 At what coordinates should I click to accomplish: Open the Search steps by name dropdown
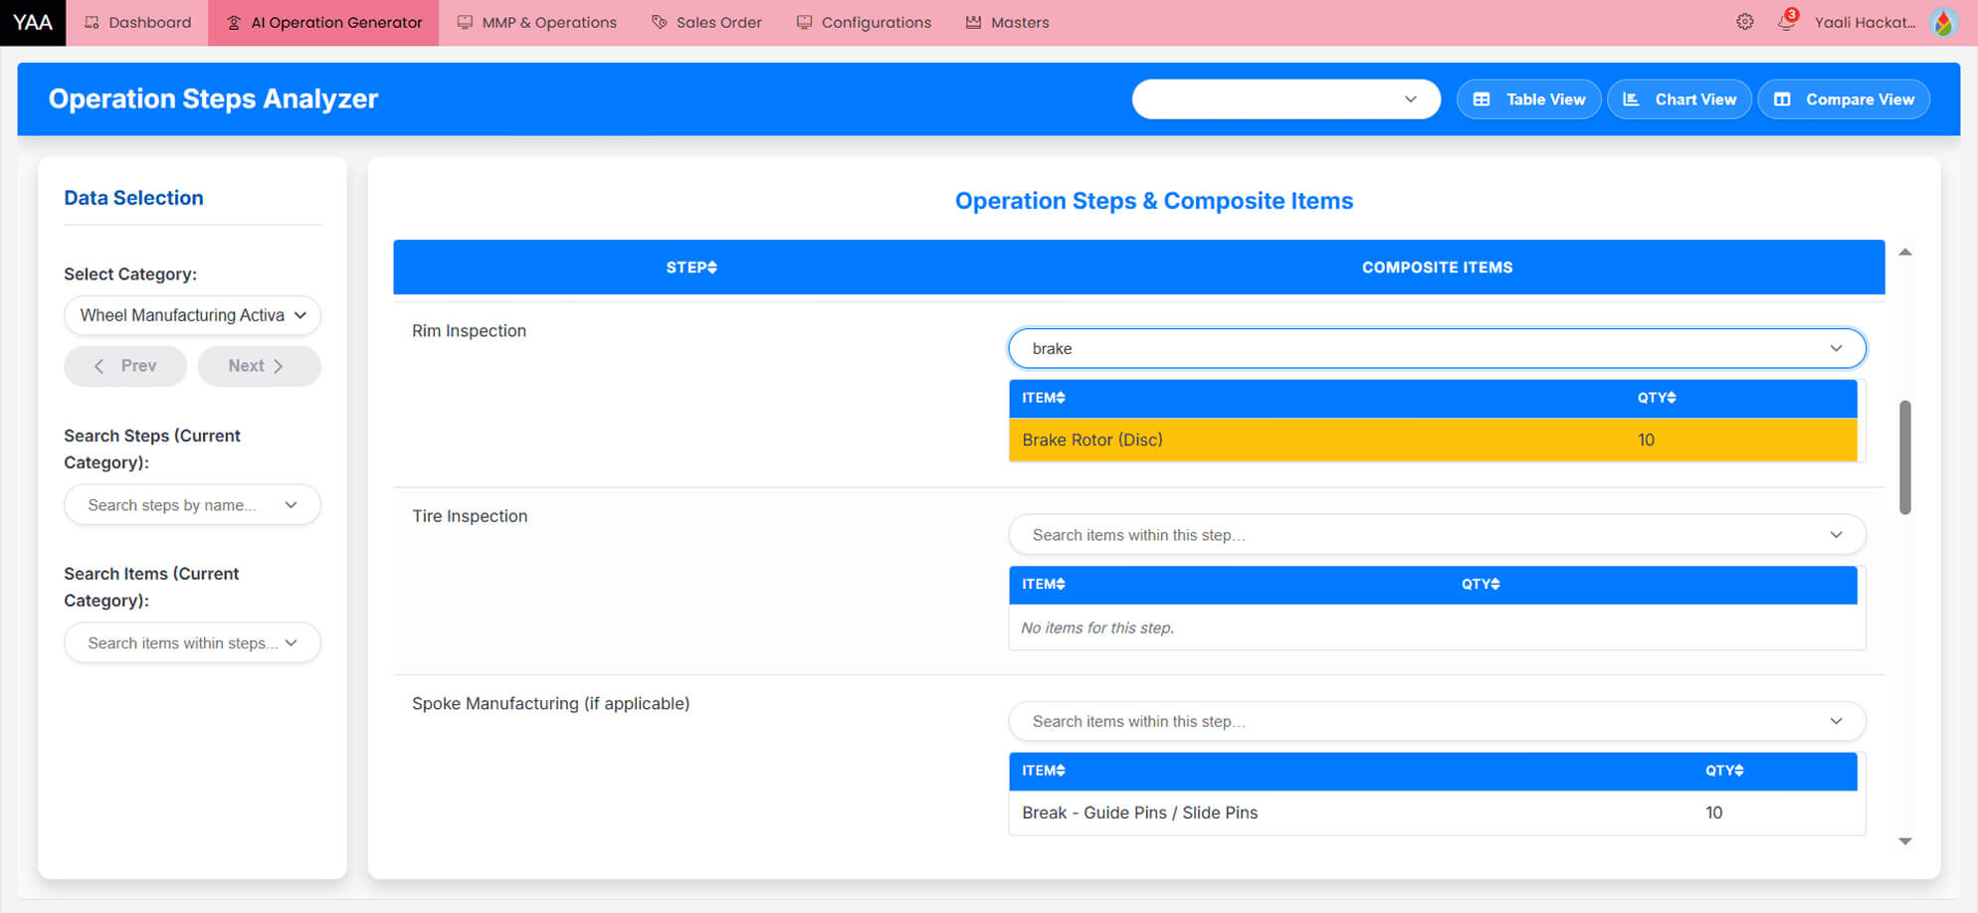pyautogui.click(x=192, y=505)
